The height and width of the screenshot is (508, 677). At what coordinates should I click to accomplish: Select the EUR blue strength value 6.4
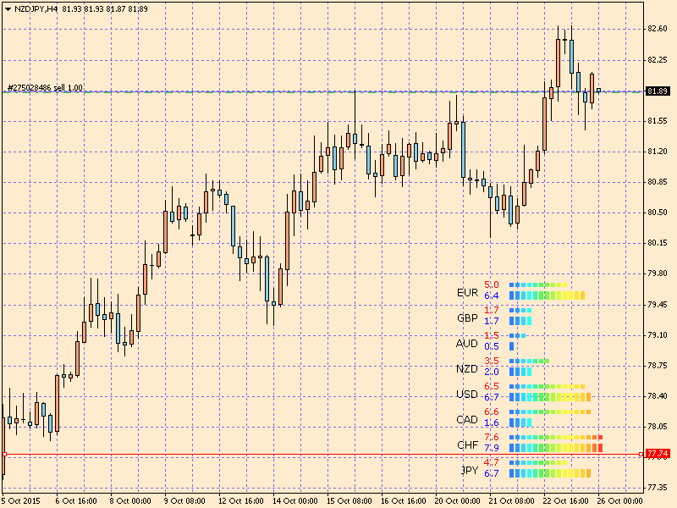coord(492,295)
